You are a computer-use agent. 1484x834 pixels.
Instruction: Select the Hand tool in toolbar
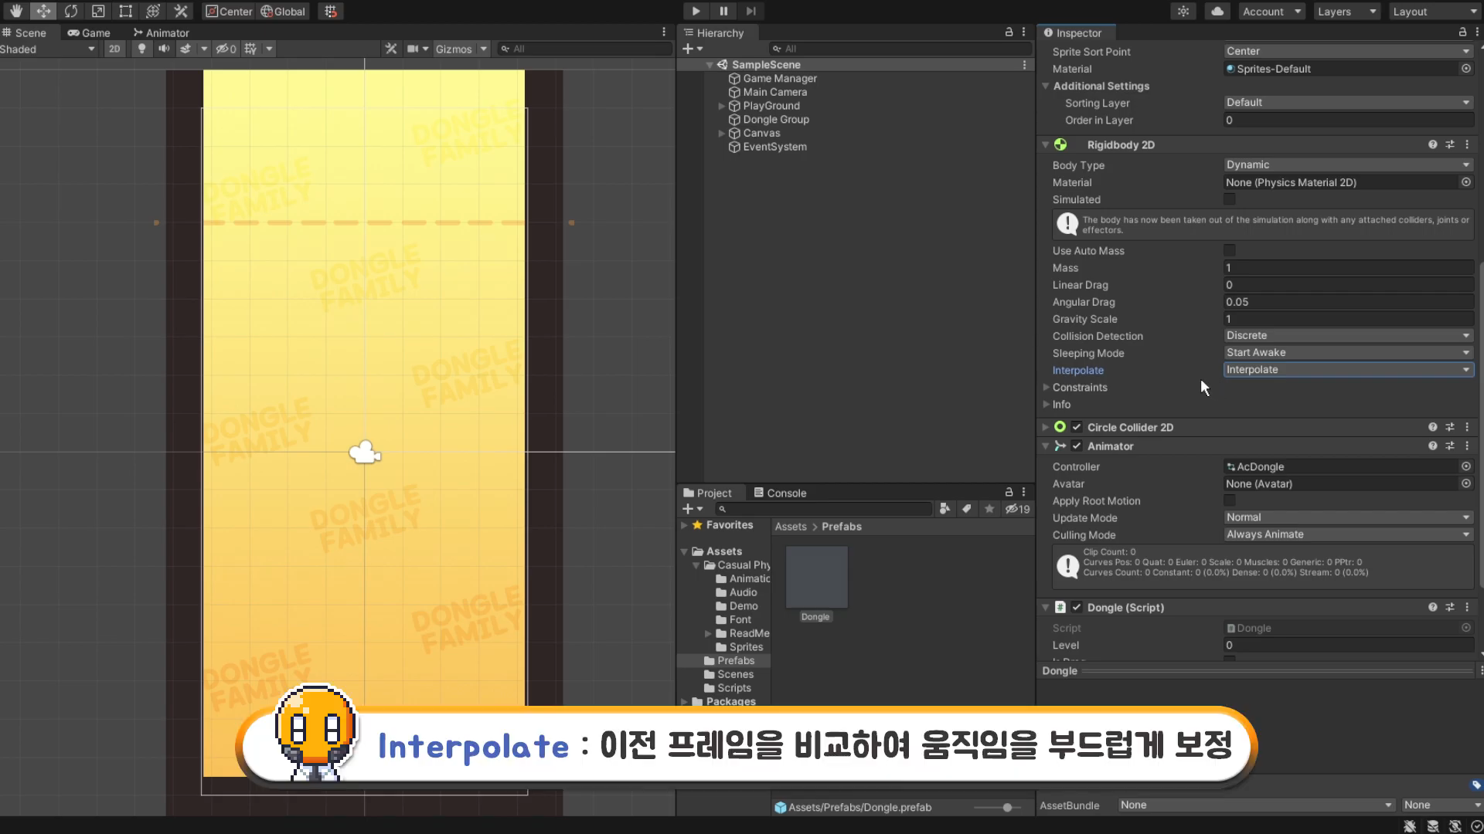click(x=15, y=11)
